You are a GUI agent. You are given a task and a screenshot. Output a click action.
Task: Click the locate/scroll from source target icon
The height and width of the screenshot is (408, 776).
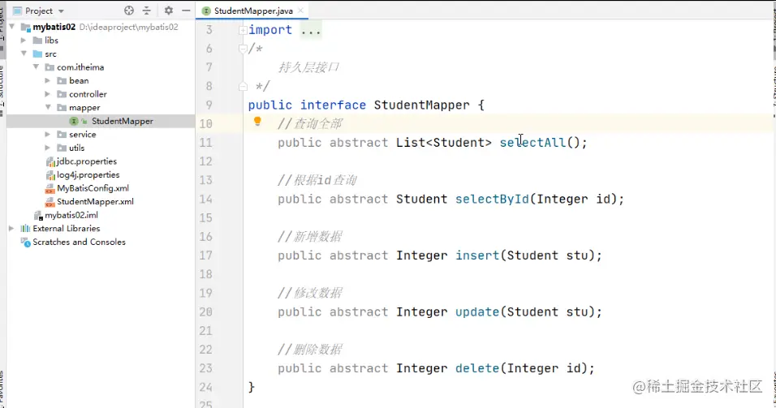[129, 11]
